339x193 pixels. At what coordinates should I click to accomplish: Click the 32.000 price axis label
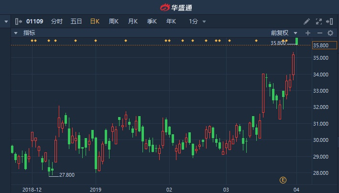321,107
